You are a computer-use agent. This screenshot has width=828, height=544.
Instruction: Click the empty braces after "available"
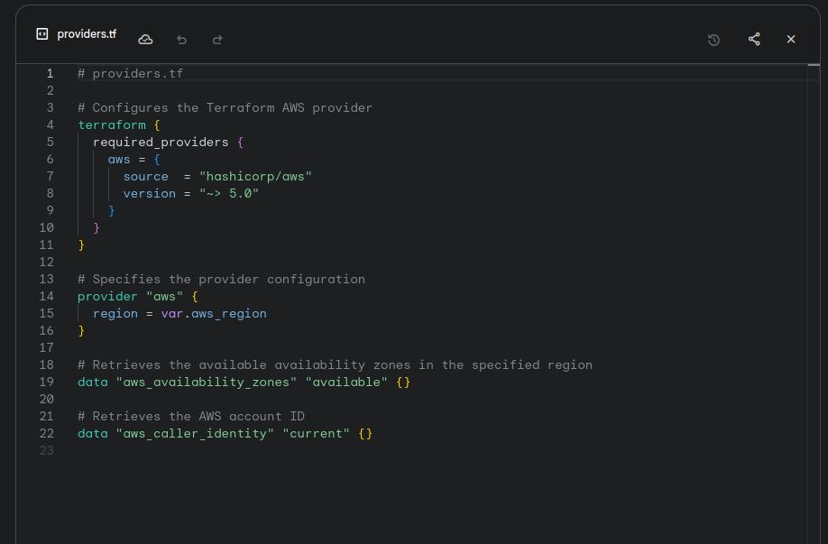click(403, 383)
